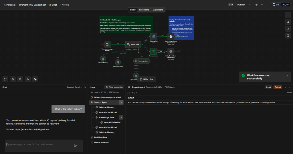The height and width of the screenshot is (154, 293).
Task: Select the Build Log Row node on canvas
Action: tap(154, 37)
